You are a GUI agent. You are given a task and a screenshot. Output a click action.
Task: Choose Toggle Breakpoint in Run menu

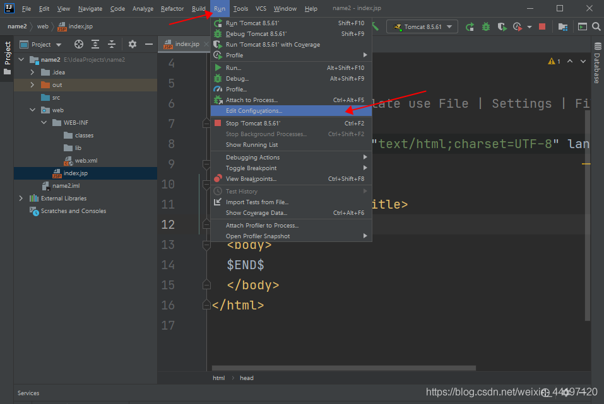point(251,168)
